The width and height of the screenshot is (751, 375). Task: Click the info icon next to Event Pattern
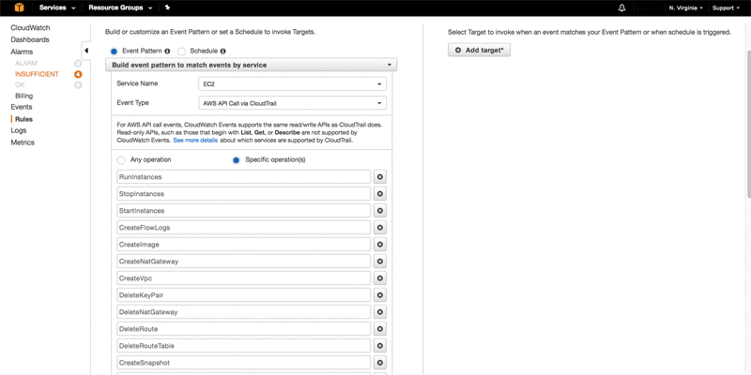tap(167, 51)
